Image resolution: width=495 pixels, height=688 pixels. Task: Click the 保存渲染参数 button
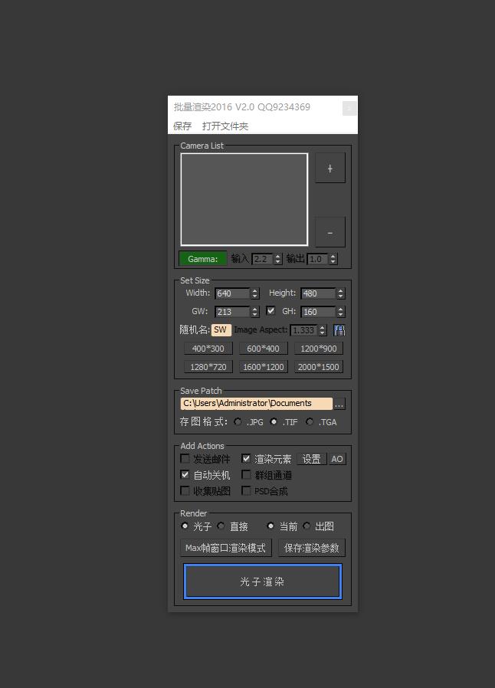click(x=312, y=548)
